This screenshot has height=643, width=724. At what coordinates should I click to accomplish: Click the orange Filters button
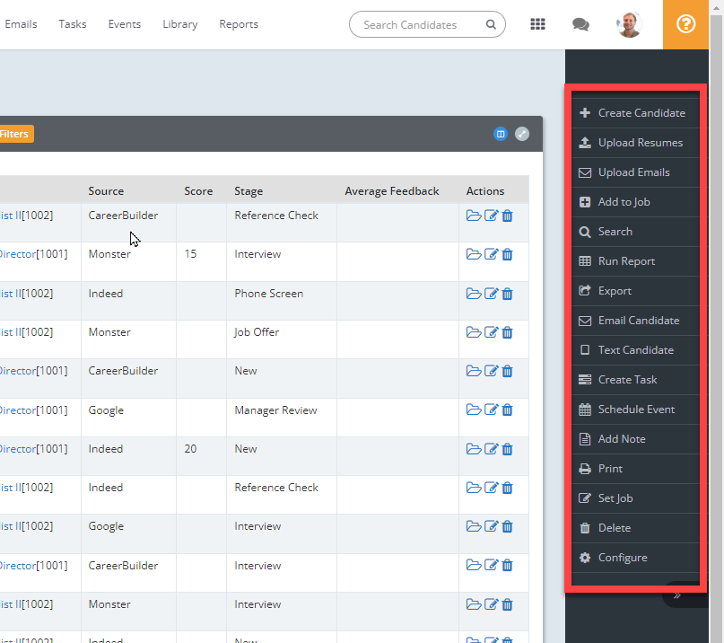click(x=14, y=134)
